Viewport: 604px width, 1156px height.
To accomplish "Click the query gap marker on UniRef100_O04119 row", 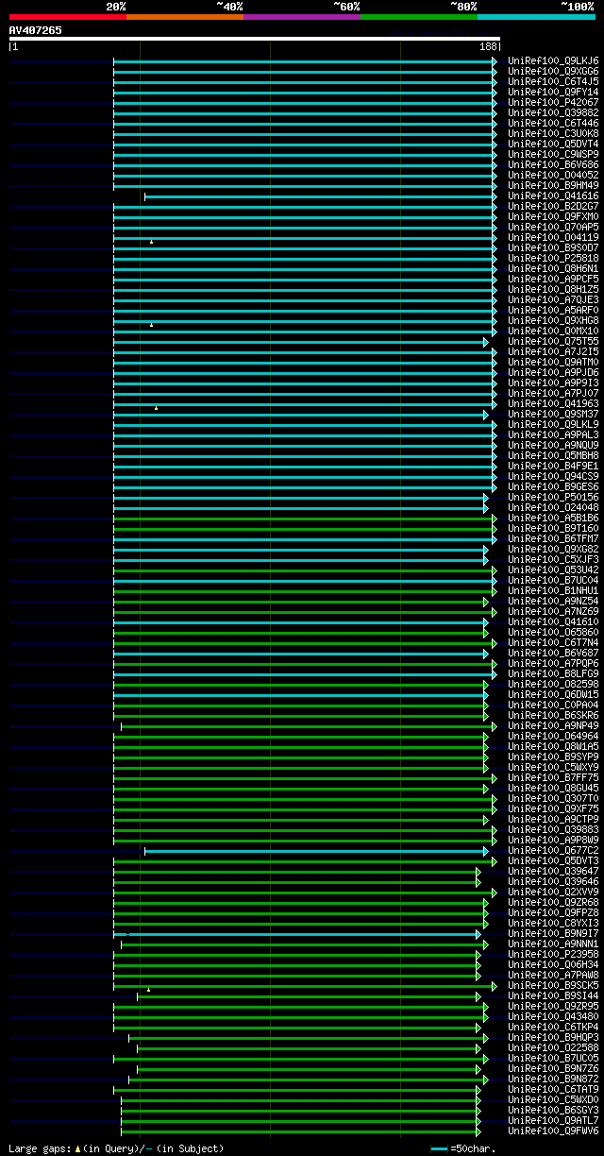I will [151, 242].
